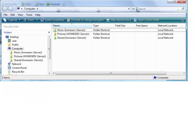
Task: Click Network in the folder tree
Action: [x=16, y=64]
